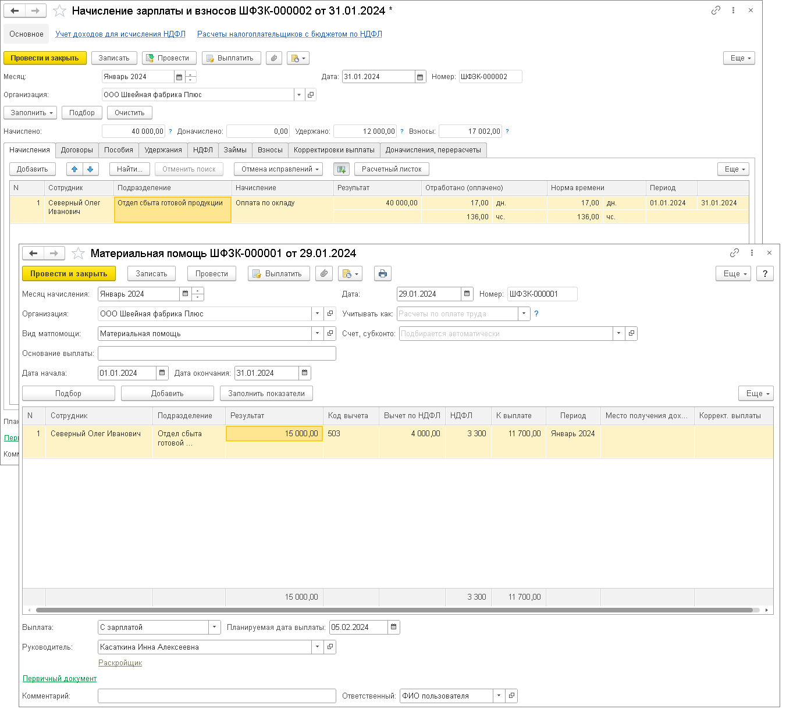Open top Еще menu in salary accrual
The width and height of the screenshot is (786, 709).
(x=739, y=58)
